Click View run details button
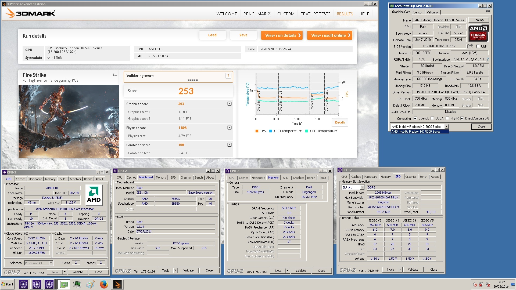516x290 pixels. pyautogui.click(x=282, y=35)
